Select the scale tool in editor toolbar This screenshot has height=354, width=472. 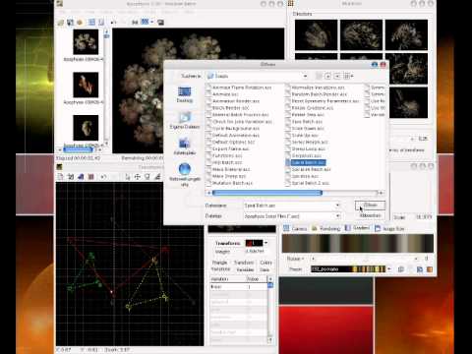point(157,177)
